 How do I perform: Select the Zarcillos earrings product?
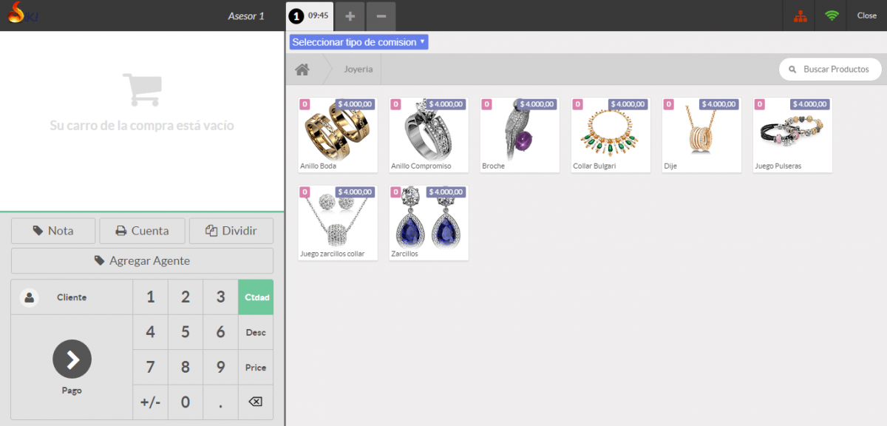(x=429, y=223)
